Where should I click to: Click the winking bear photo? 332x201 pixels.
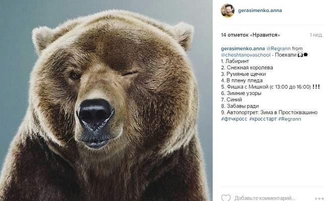coord(106,100)
